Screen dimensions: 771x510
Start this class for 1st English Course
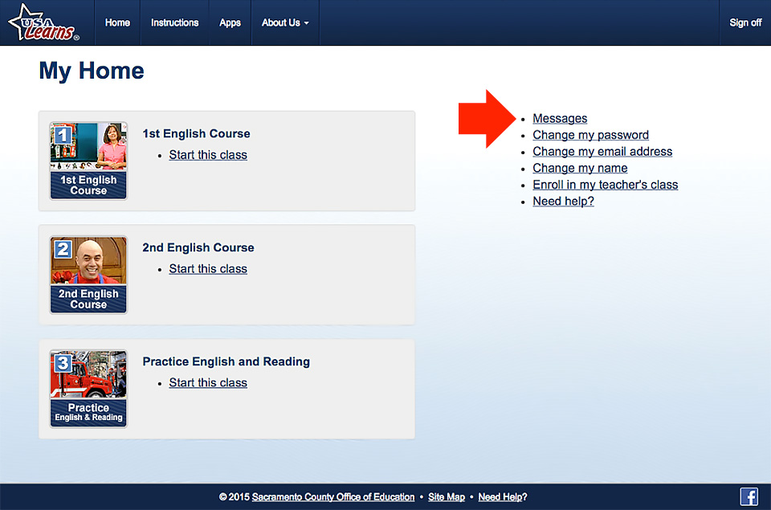click(x=208, y=155)
